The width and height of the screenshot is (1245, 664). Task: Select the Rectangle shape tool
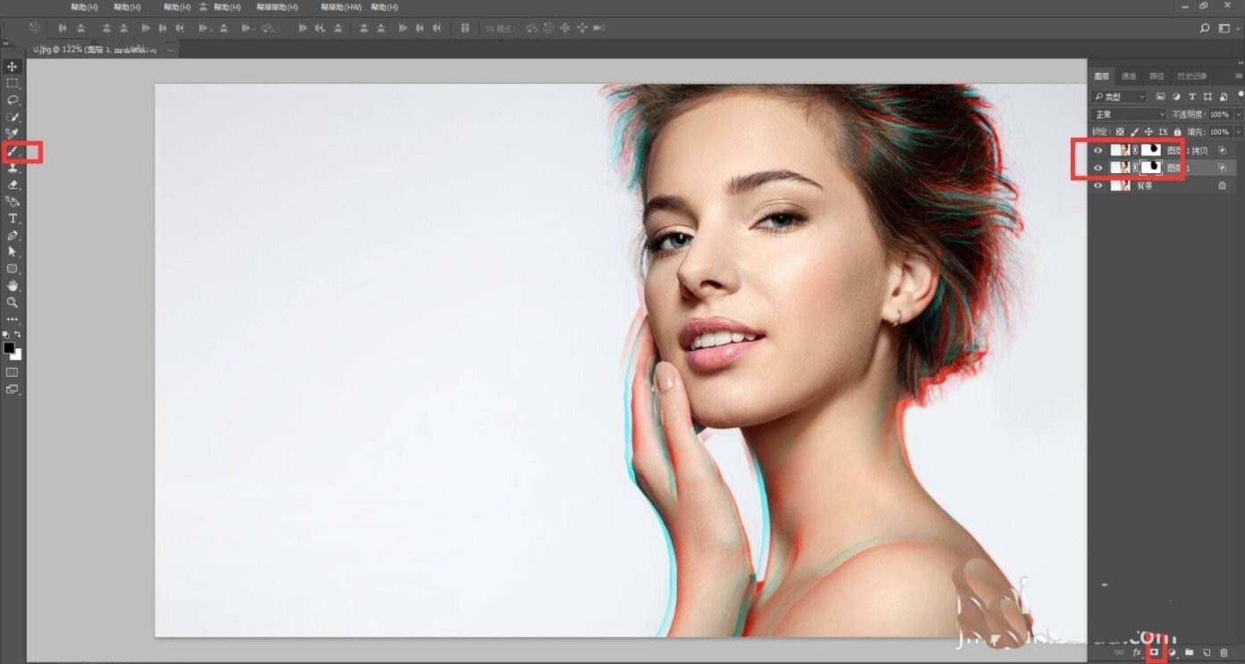tap(13, 269)
